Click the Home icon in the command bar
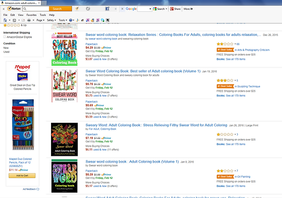The width and height of the screenshot is (282, 198). [x=5, y=20]
